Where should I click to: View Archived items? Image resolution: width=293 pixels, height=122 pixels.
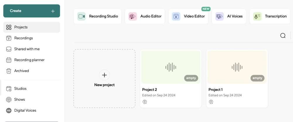[21, 71]
